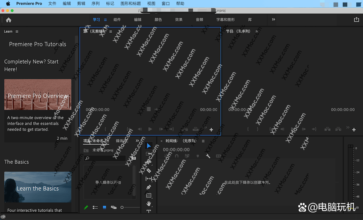Select the Razor tool
This screenshot has height=220, width=363.
(x=149, y=171)
